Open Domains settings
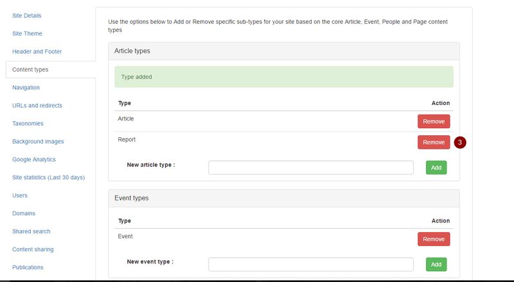 [x=24, y=213]
